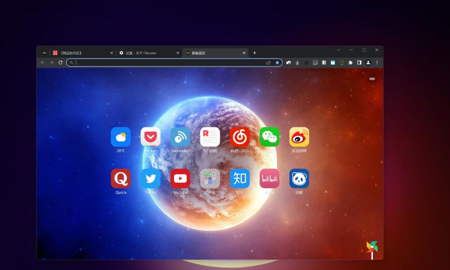Click the teal floppy-disk extension icon
Image resolution: width=450 pixels, height=270 pixels.
click(x=333, y=62)
